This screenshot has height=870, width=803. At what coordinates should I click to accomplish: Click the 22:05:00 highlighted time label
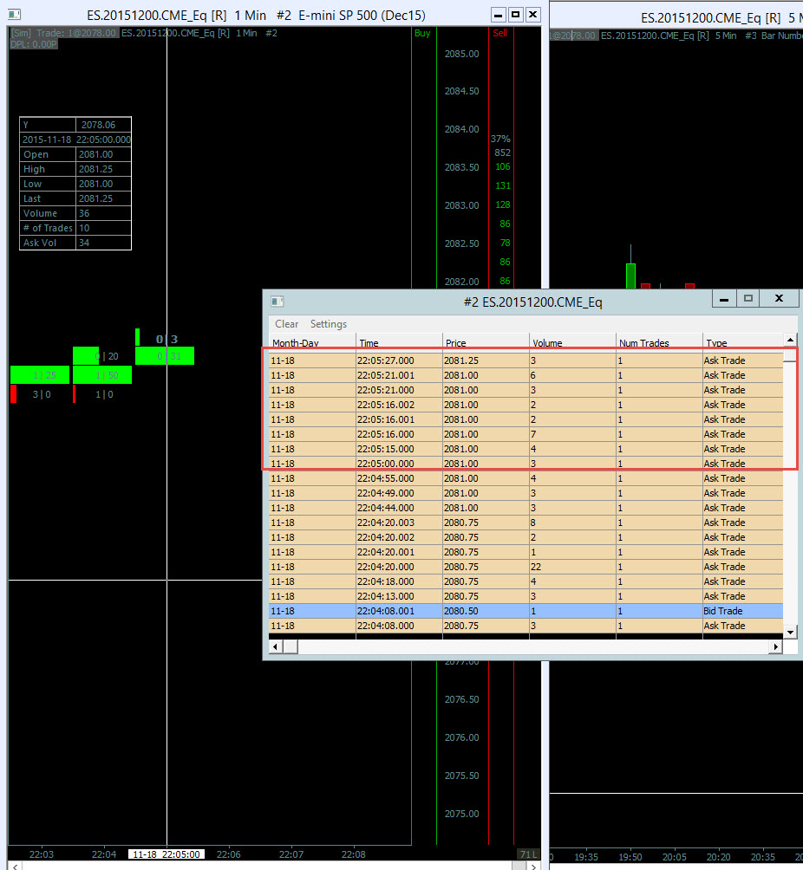pyautogui.click(x=166, y=854)
